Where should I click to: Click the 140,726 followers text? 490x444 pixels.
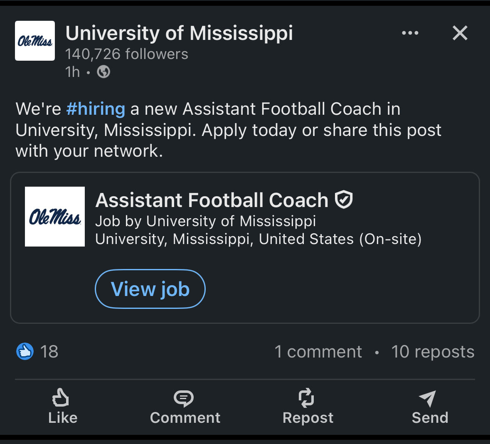click(127, 54)
